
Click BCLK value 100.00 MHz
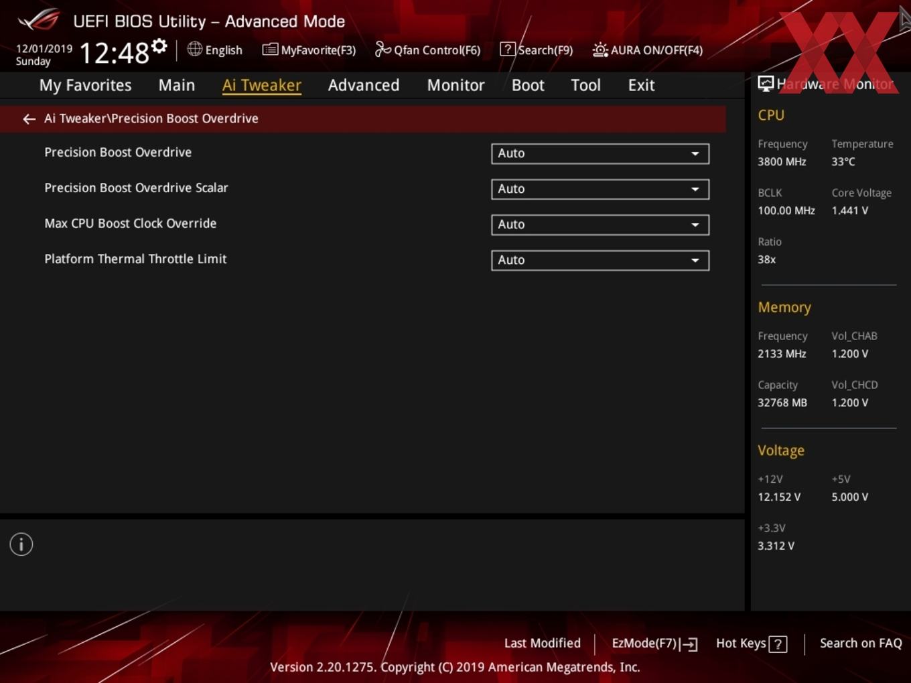(x=786, y=210)
